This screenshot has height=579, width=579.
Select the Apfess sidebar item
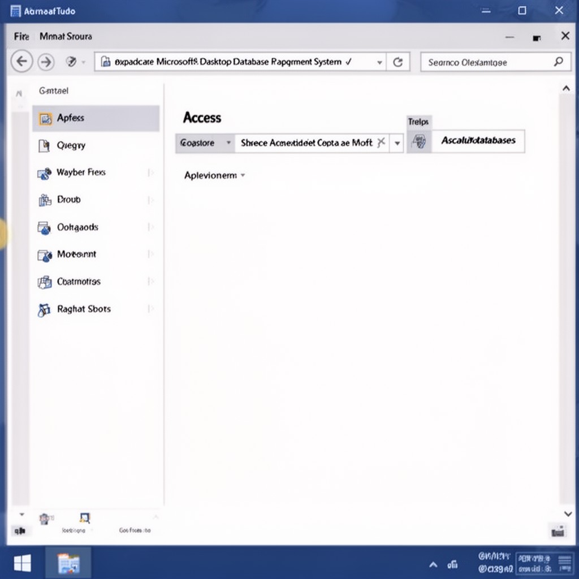tap(96, 119)
